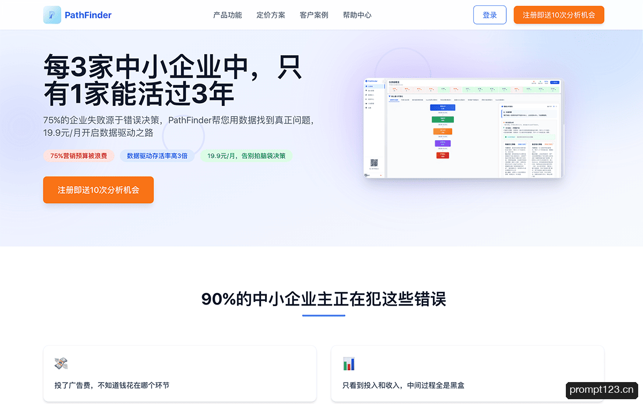This screenshot has width=643, height=404.
Task: Go to the 定价方案 page
Action: 271,15
